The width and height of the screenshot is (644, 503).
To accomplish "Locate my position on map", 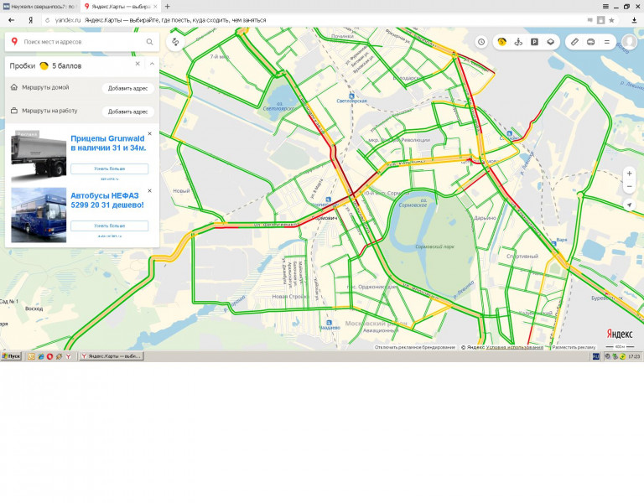I will pyautogui.click(x=629, y=205).
